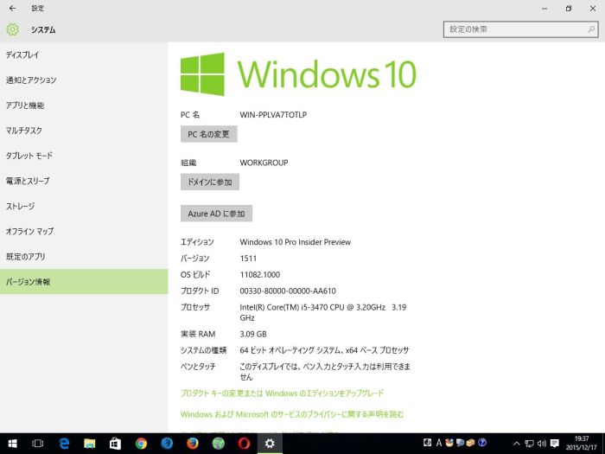Open the Windows Store taskbar icon
605x454 pixels.
coord(115,443)
